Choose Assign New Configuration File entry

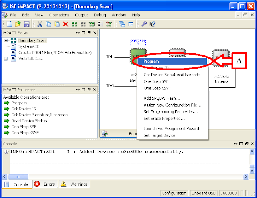(x=172, y=105)
